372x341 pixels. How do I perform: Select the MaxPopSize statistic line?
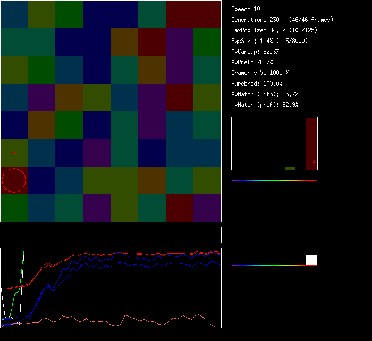(274, 30)
